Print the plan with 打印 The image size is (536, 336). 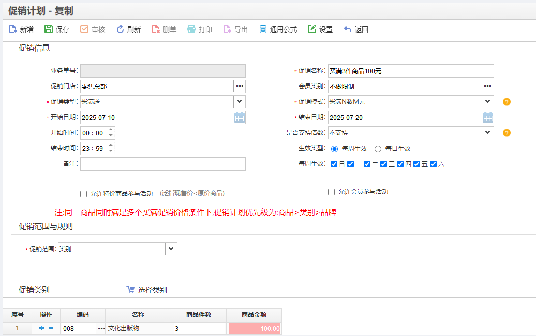click(x=200, y=29)
